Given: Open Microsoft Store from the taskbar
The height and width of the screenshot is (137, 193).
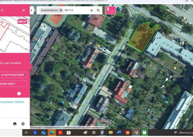Looking at the screenshot, I should [x=69, y=132].
